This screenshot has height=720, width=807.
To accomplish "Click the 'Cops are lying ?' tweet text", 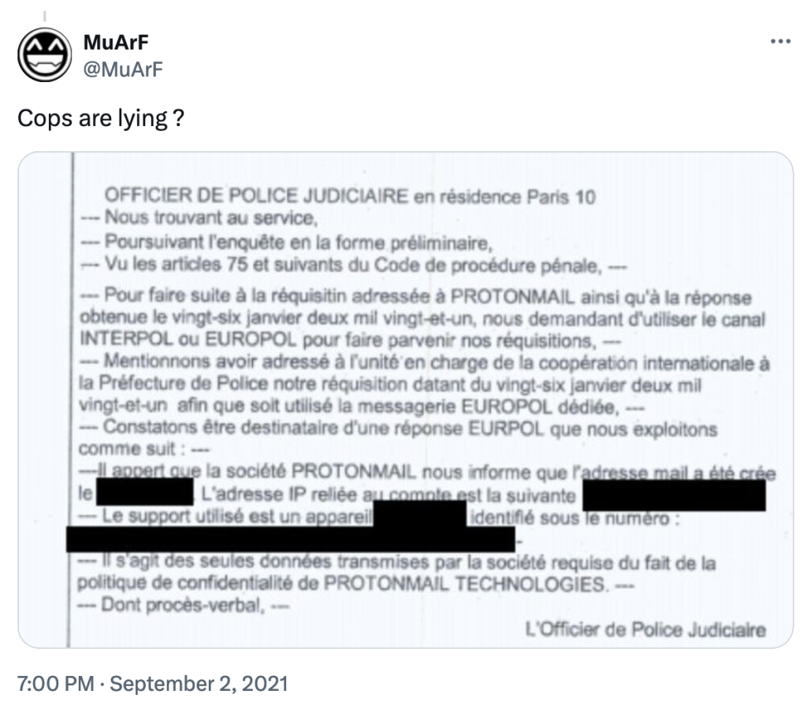I will (100, 119).
